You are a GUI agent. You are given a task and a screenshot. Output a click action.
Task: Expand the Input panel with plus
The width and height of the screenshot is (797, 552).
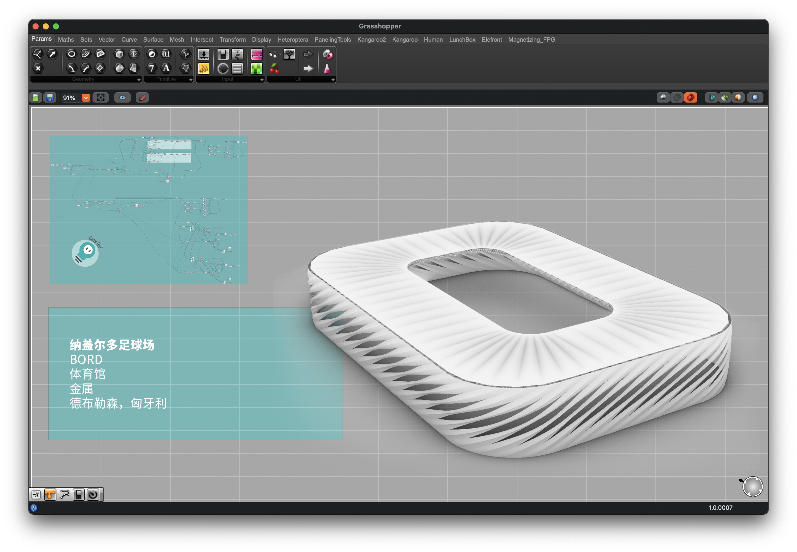click(x=262, y=79)
